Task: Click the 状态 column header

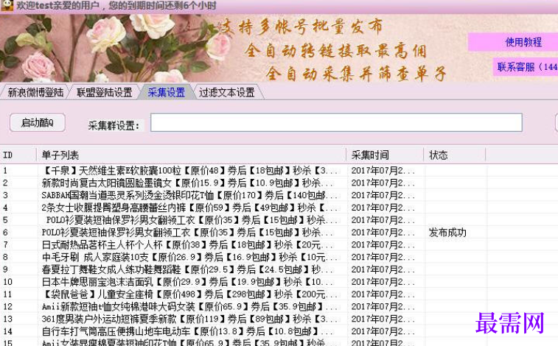Action: [x=455, y=155]
